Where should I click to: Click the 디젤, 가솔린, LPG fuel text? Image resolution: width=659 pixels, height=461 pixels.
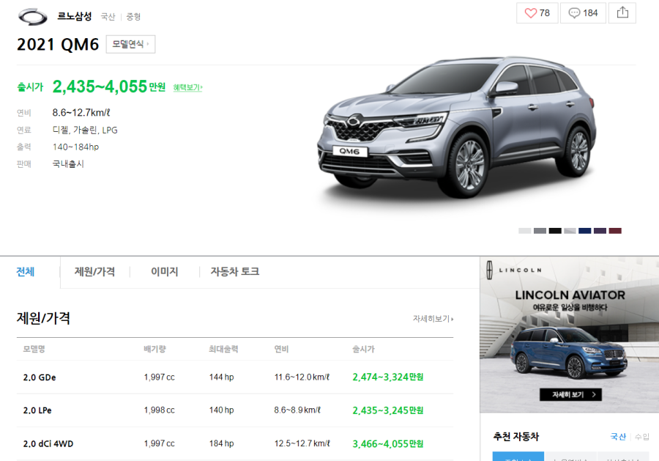click(x=85, y=130)
